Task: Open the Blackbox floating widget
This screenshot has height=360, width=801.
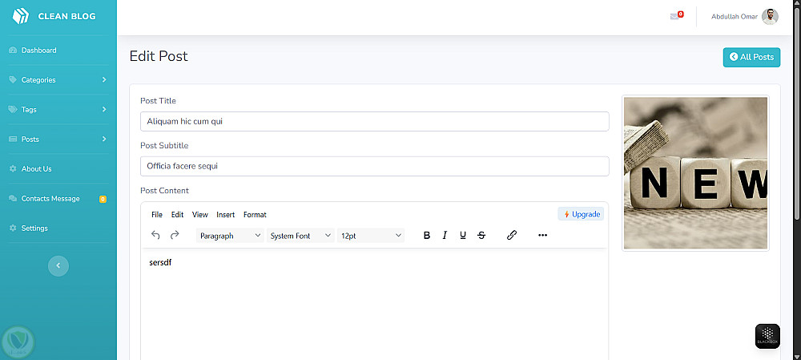Action: pos(767,337)
